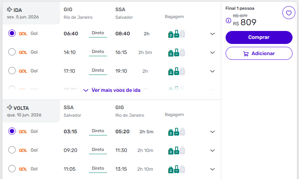The width and height of the screenshot is (299, 179).
Task: Select the 17:10 Gol outbound flight
Action: 12,71
